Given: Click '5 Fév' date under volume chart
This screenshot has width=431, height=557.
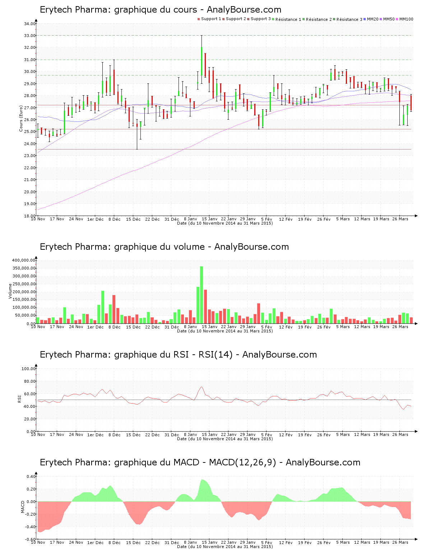Looking at the screenshot, I should point(267,327).
